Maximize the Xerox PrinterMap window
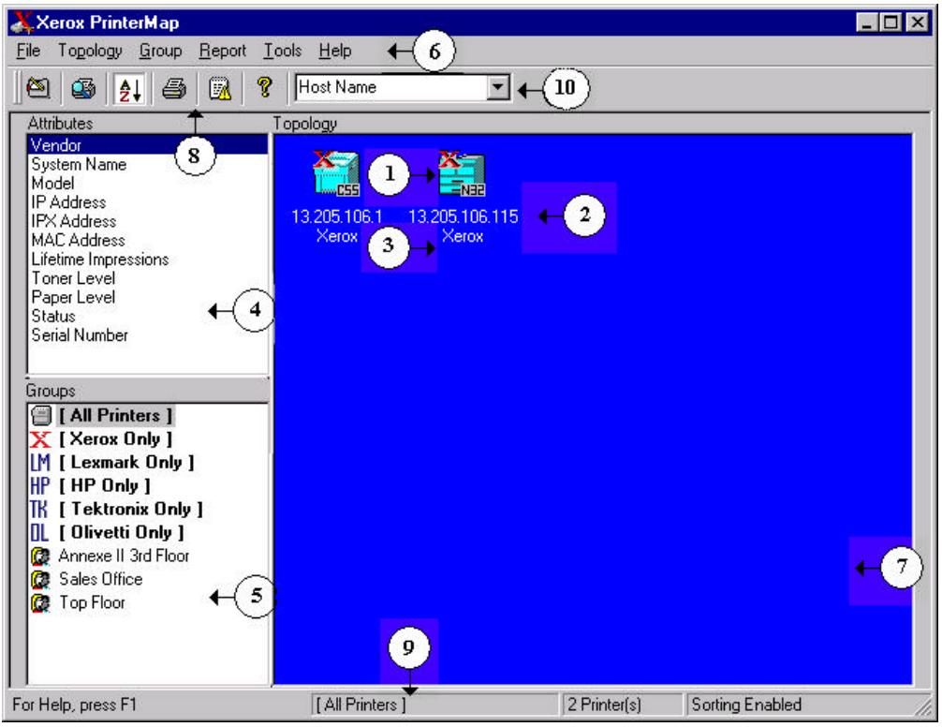 click(x=891, y=22)
